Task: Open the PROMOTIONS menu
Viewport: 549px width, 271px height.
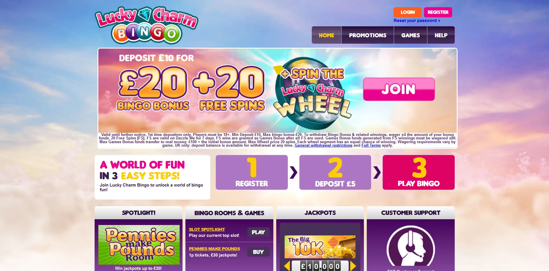Action: 368,35
